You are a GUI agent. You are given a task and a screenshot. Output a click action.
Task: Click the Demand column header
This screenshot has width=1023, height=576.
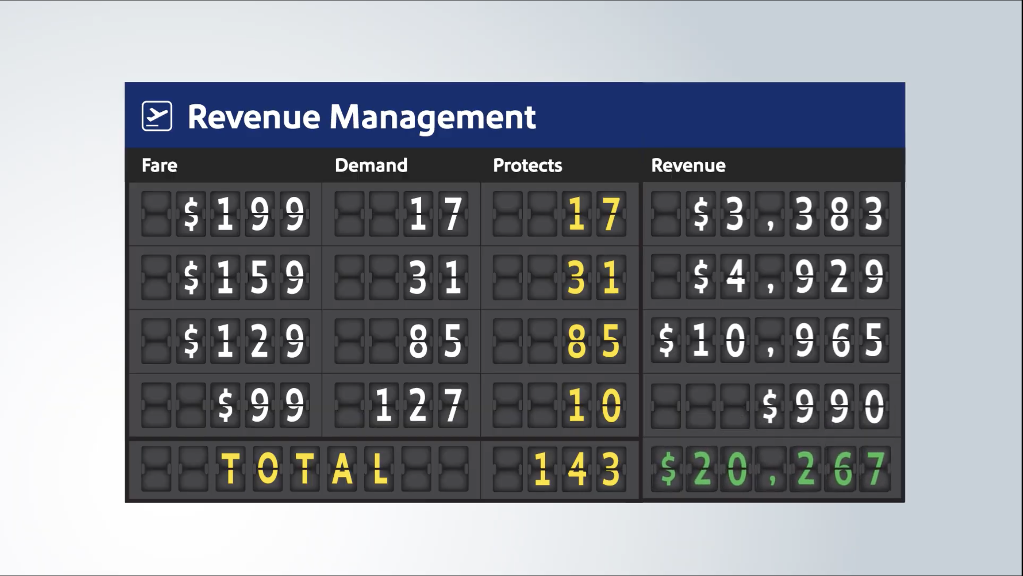(371, 165)
